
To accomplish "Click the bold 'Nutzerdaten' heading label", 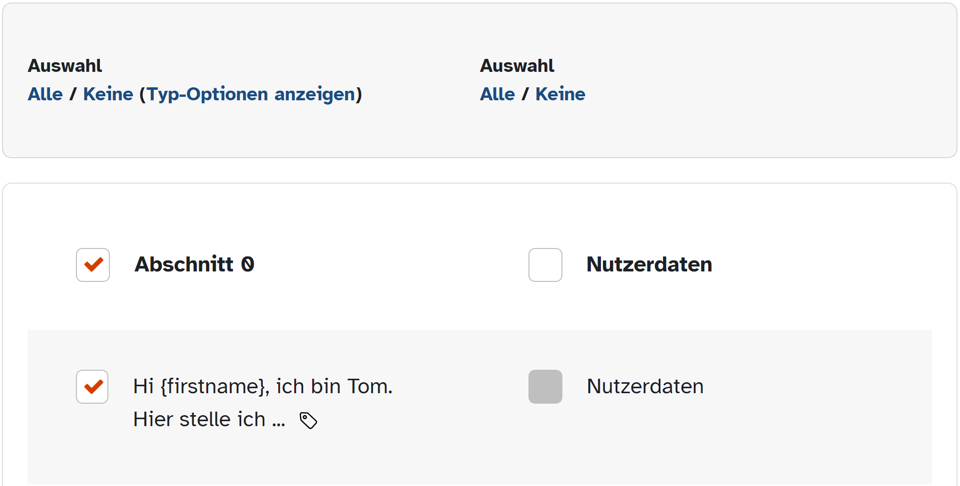I will 649,264.
